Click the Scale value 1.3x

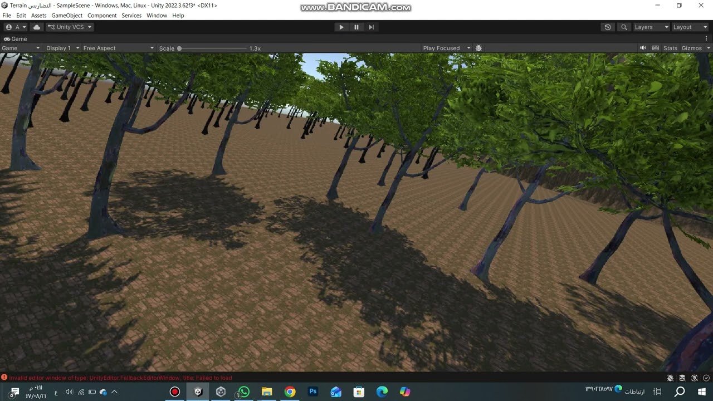(x=255, y=48)
